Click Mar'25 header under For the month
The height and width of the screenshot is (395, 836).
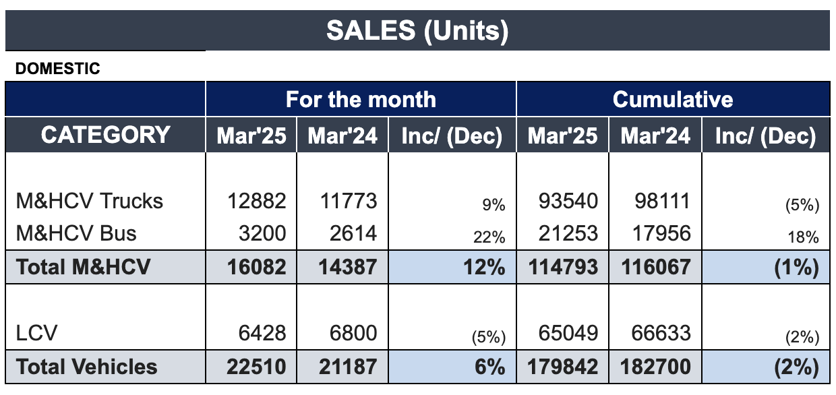251,135
